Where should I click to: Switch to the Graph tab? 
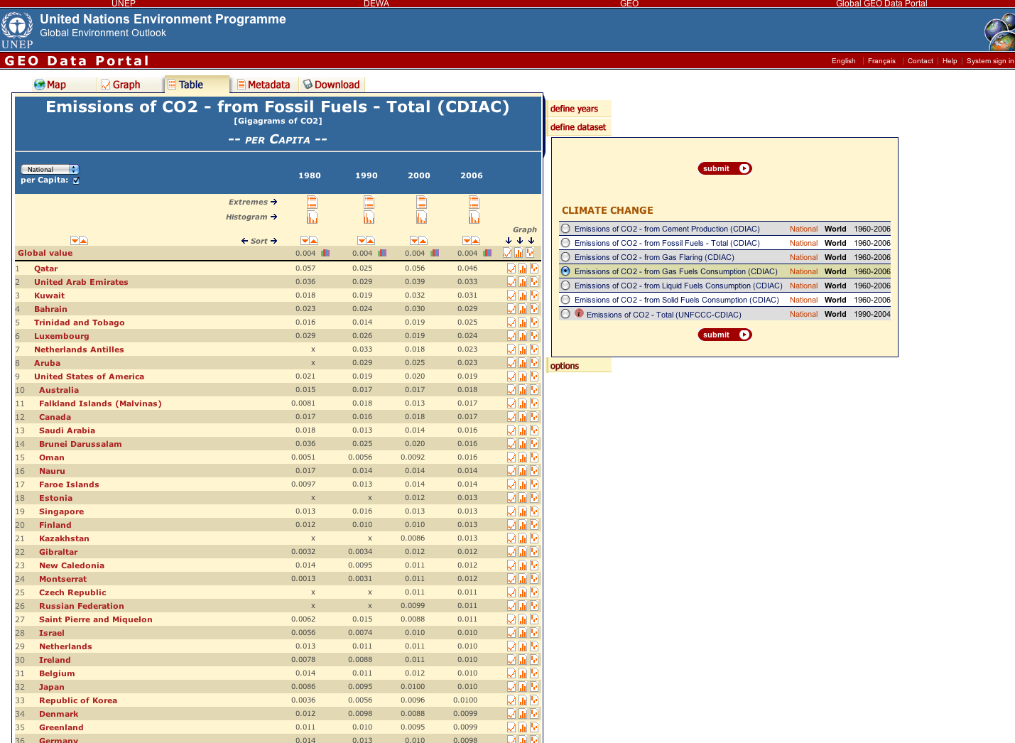pyautogui.click(x=121, y=85)
